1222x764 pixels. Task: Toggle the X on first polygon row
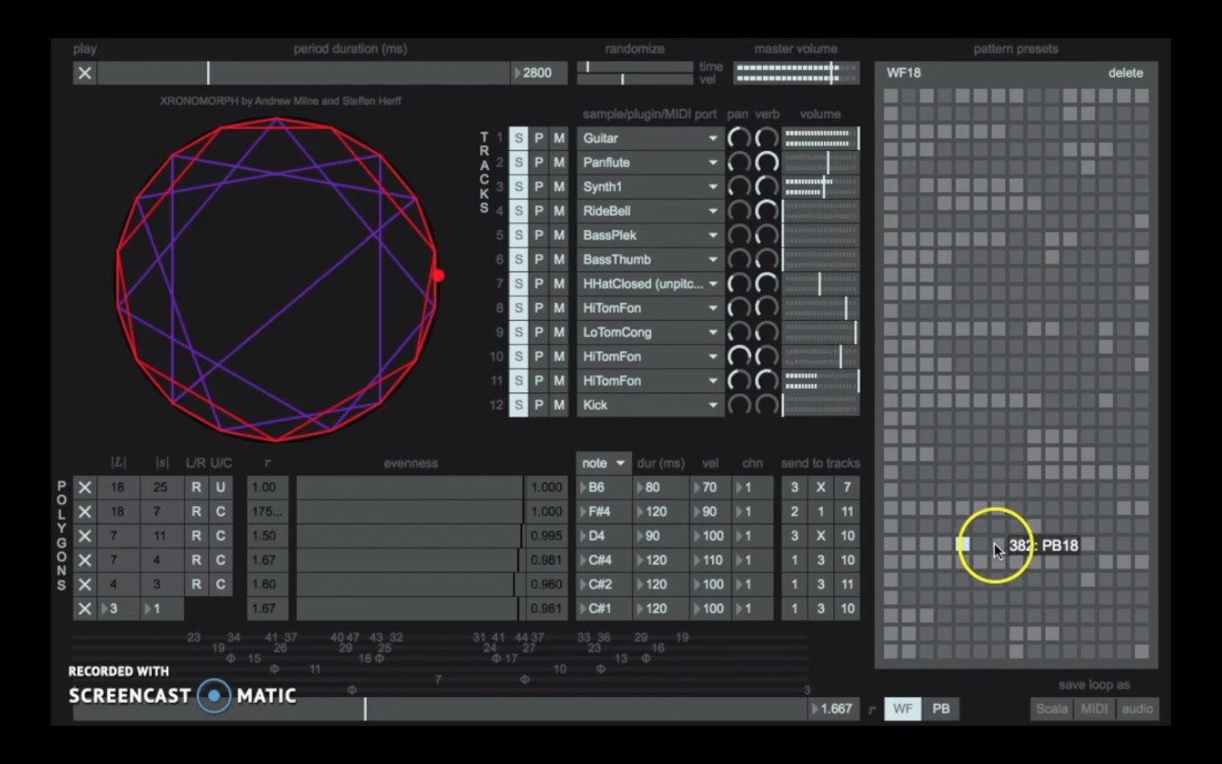tap(85, 487)
